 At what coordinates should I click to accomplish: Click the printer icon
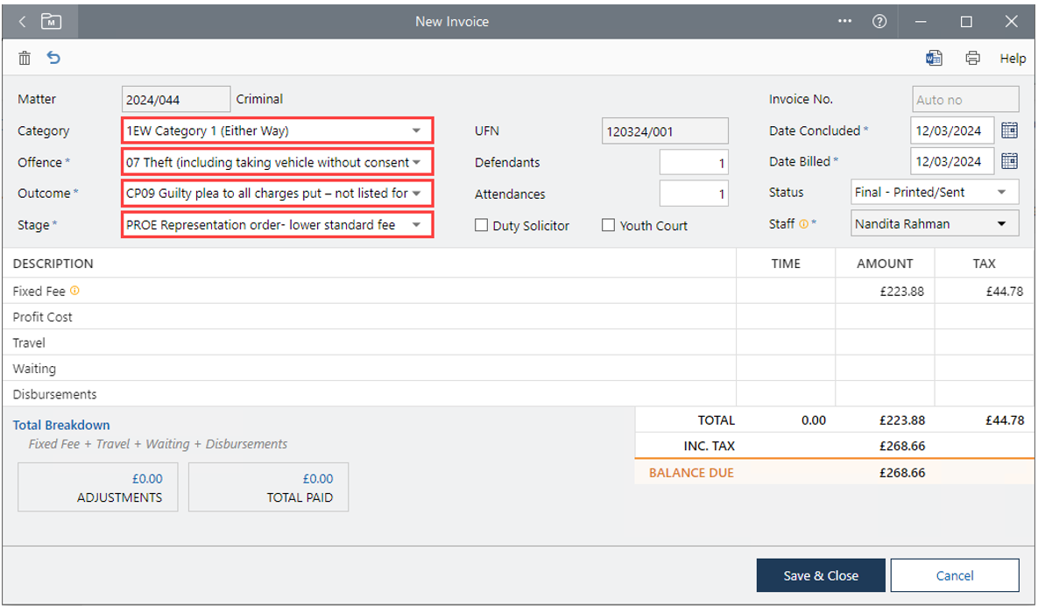tap(972, 59)
